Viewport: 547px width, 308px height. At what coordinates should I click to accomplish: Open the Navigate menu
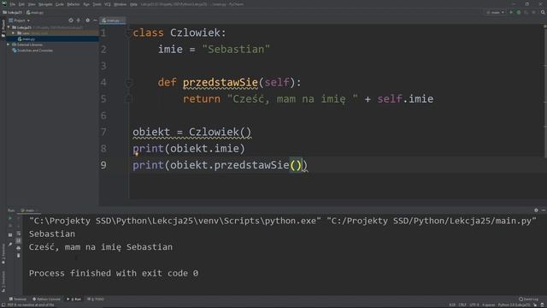(x=45, y=4)
